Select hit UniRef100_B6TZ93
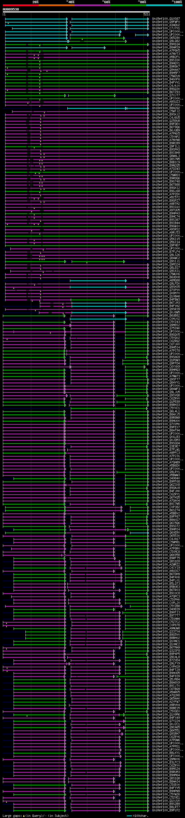The height and width of the screenshot is (818, 185). tap(166, 92)
